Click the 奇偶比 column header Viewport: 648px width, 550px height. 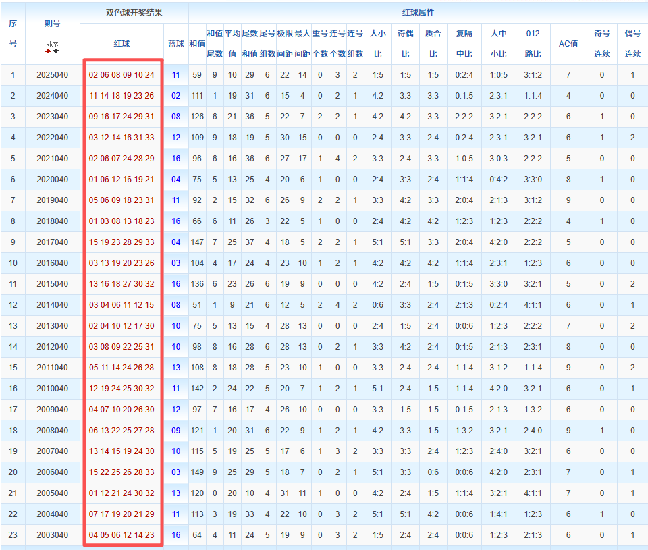click(406, 43)
